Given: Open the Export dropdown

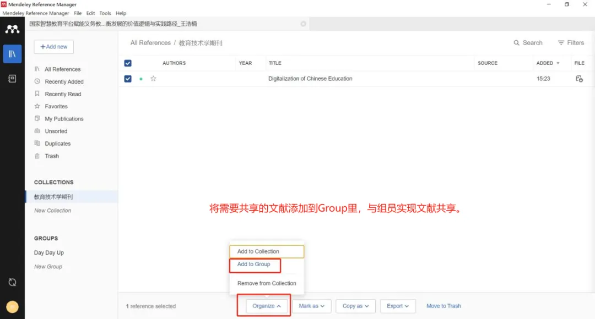Looking at the screenshot, I should (x=398, y=306).
